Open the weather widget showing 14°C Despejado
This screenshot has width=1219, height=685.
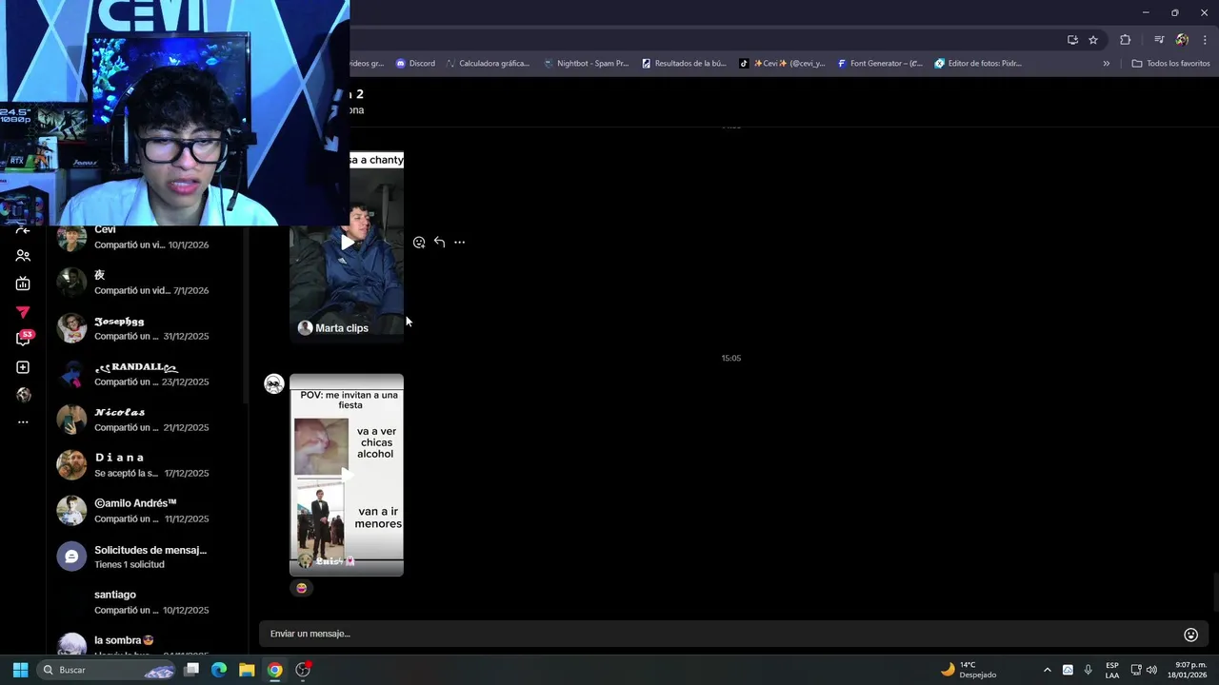969,670
